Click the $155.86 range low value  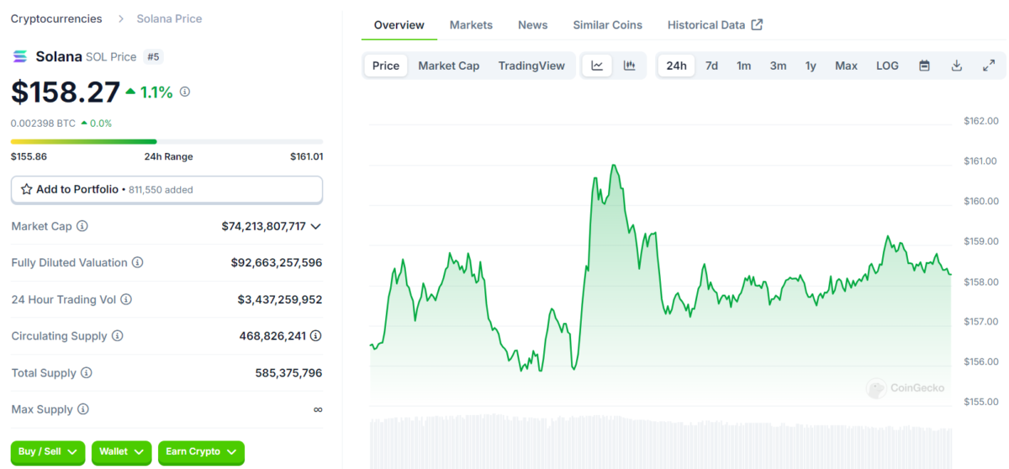pos(29,157)
